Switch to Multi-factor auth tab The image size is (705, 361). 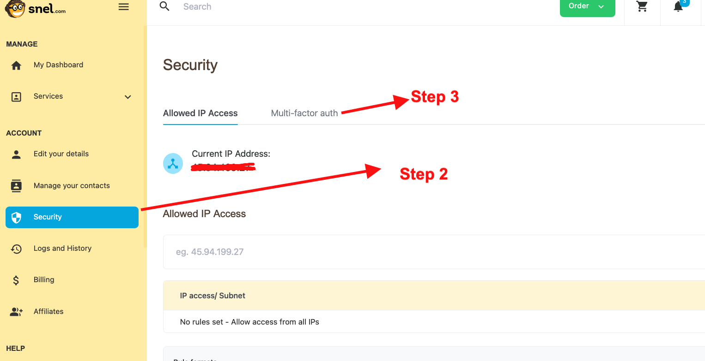pyautogui.click(x=304, y=113)
